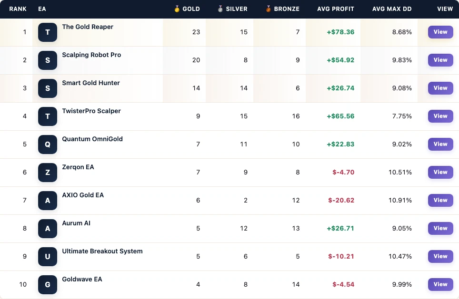
Task: Click Quantum OmniGold Q avatar
Action: [48, 145]
